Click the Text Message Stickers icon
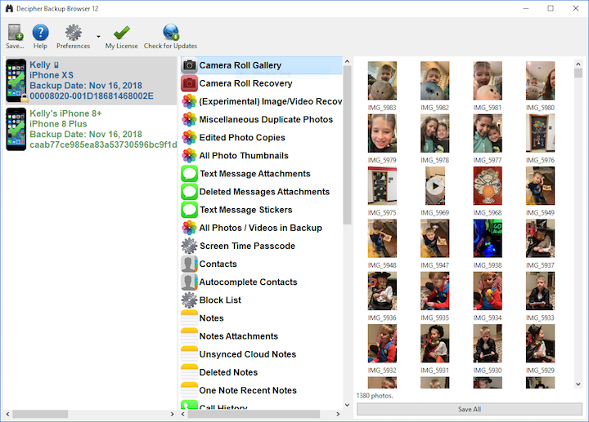This screenshot has height=422, width=589. 189,210
